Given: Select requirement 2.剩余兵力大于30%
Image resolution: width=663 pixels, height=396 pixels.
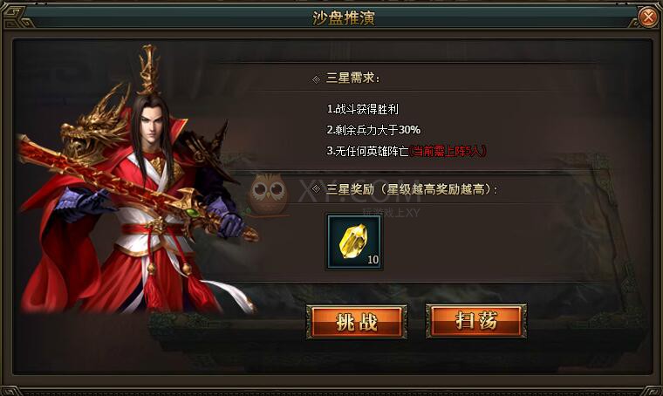Looking at the screenshot, I should point(373,130).
